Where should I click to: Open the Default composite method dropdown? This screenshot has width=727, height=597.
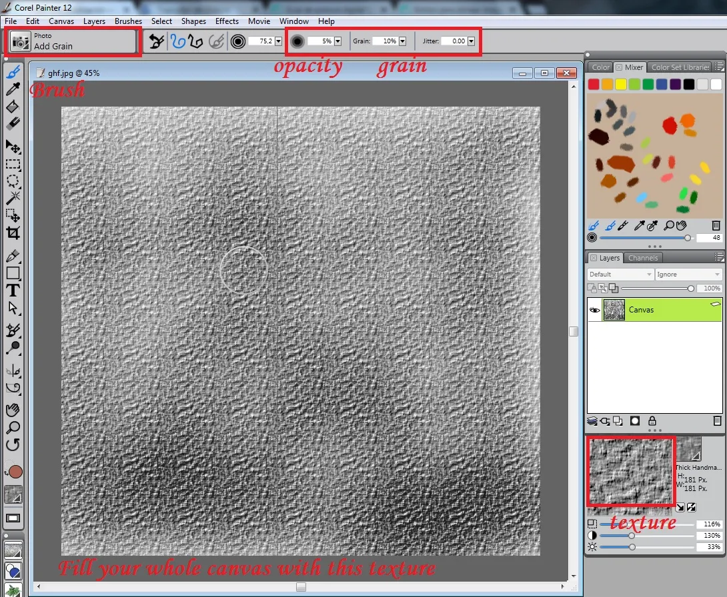pos(620,275)
